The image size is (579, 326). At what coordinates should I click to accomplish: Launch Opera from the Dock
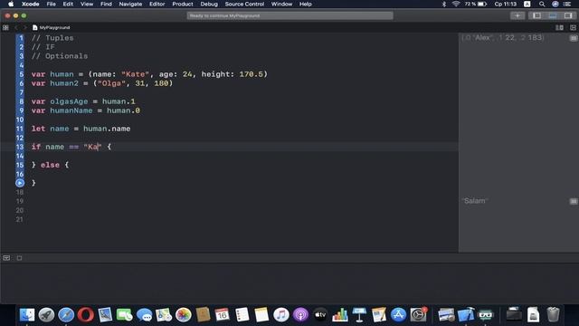click(x=86, y=315)
